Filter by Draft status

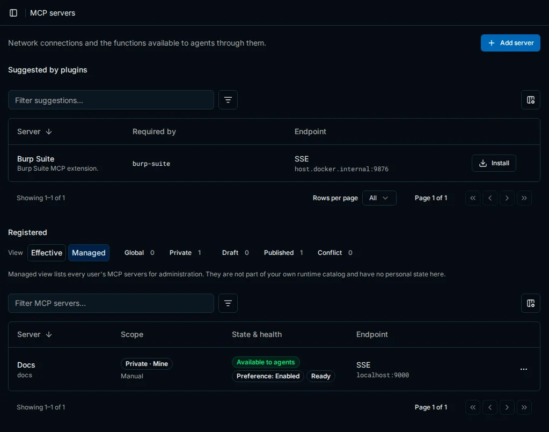click(235, 253)
